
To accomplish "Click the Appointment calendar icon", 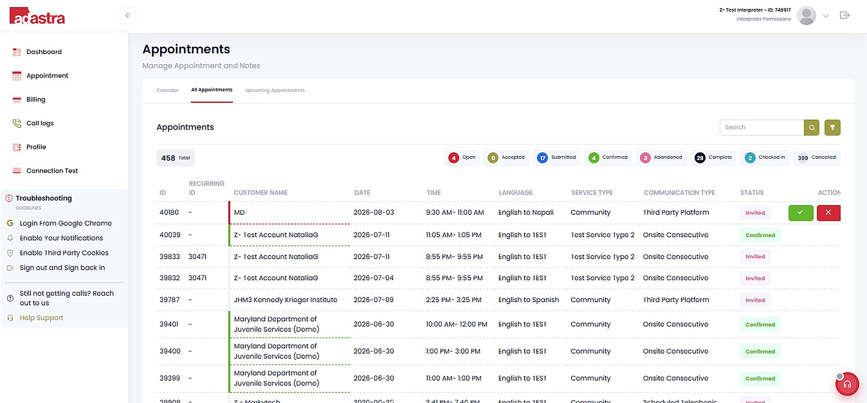I will click(x=17, y=76).
